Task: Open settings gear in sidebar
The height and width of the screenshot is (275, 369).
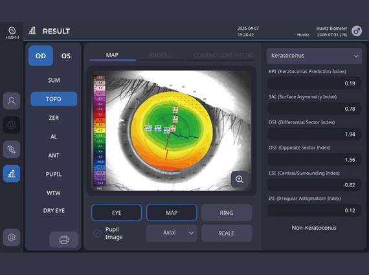Action: pos(12,237)
